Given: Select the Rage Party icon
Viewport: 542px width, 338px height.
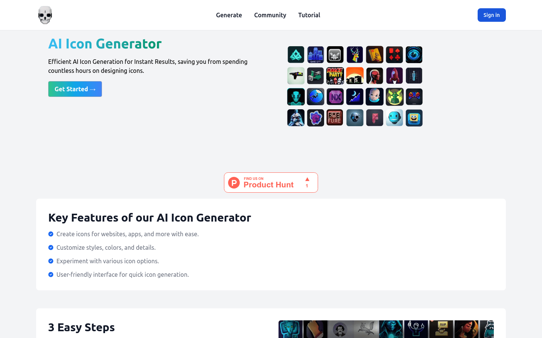Looking at the screenshot, I should (x=335, y=75).
